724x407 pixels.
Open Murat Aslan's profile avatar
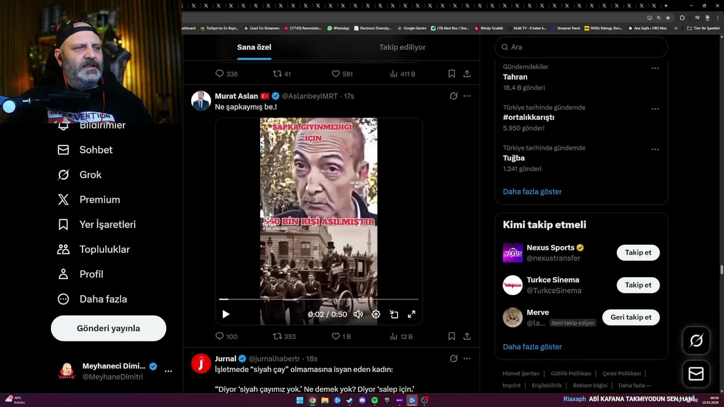coord(201,101)
